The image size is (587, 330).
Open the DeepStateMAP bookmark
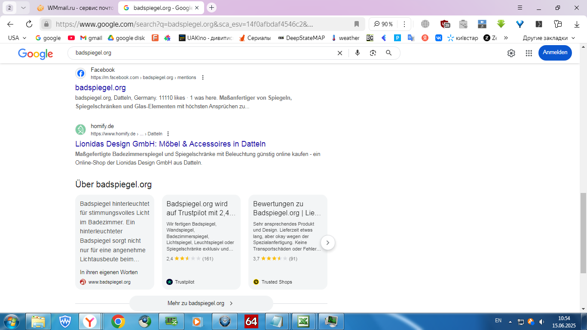pos(302,38)
